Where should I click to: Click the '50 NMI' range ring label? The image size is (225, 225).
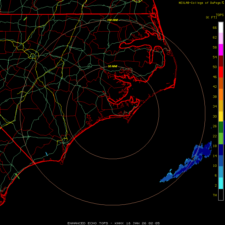(112, 66)
